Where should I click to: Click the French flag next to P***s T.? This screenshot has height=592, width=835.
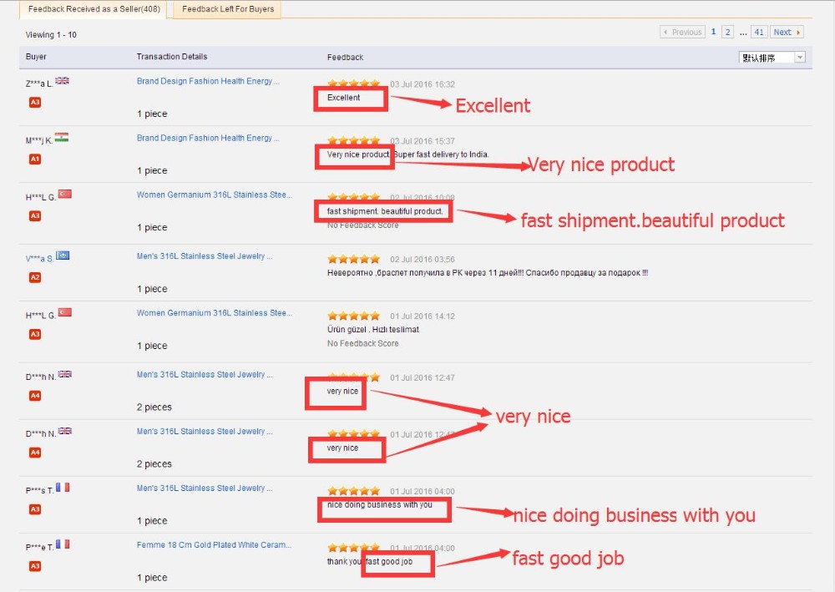pyautogui.click(x=63, y=488)
